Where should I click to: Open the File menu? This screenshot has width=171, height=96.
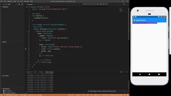[1, 1]
